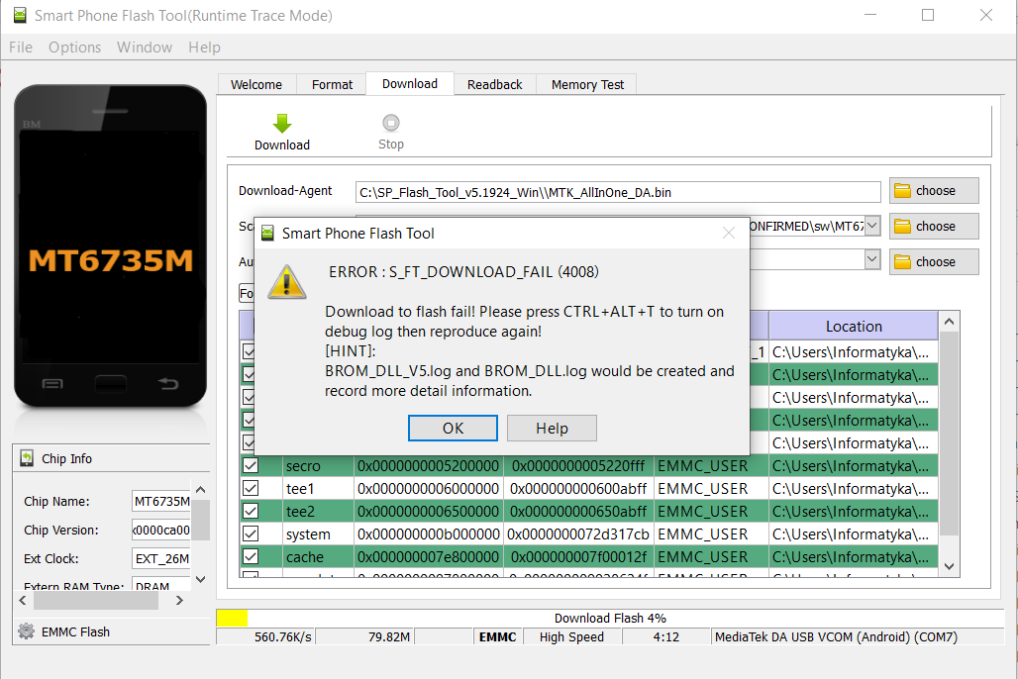The height and width of the screenshot is (679, 1018).
Task: Click the High Speed status bar entry
Action: (571, 636)
